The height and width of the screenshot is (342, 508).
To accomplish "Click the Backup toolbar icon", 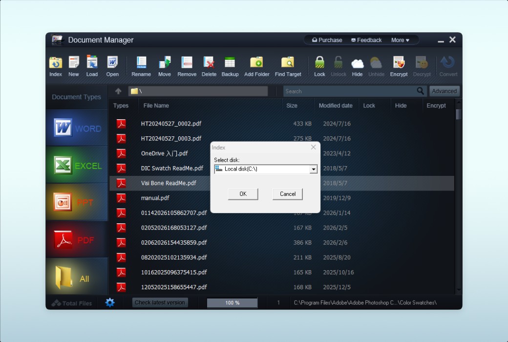I will coord(230,63).
